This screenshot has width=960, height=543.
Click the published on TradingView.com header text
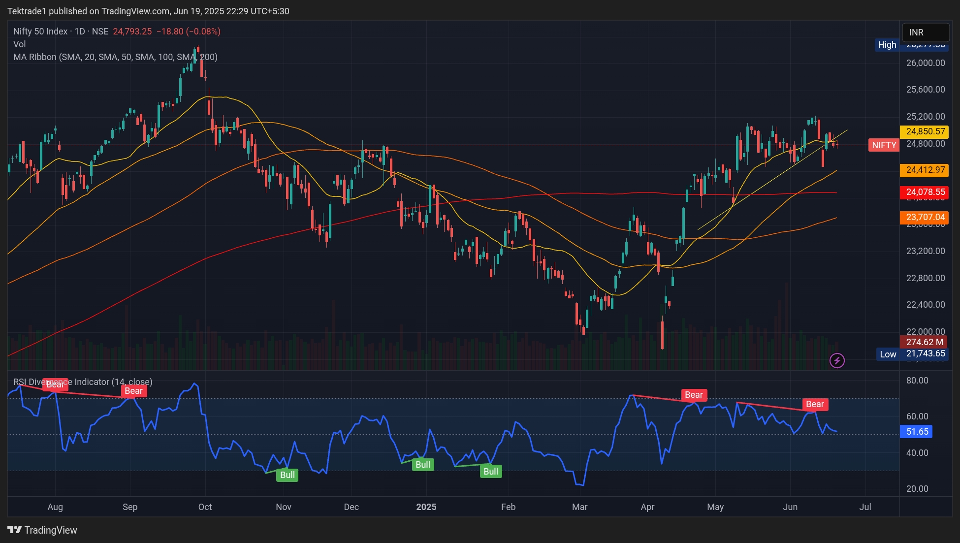(148, 11)
